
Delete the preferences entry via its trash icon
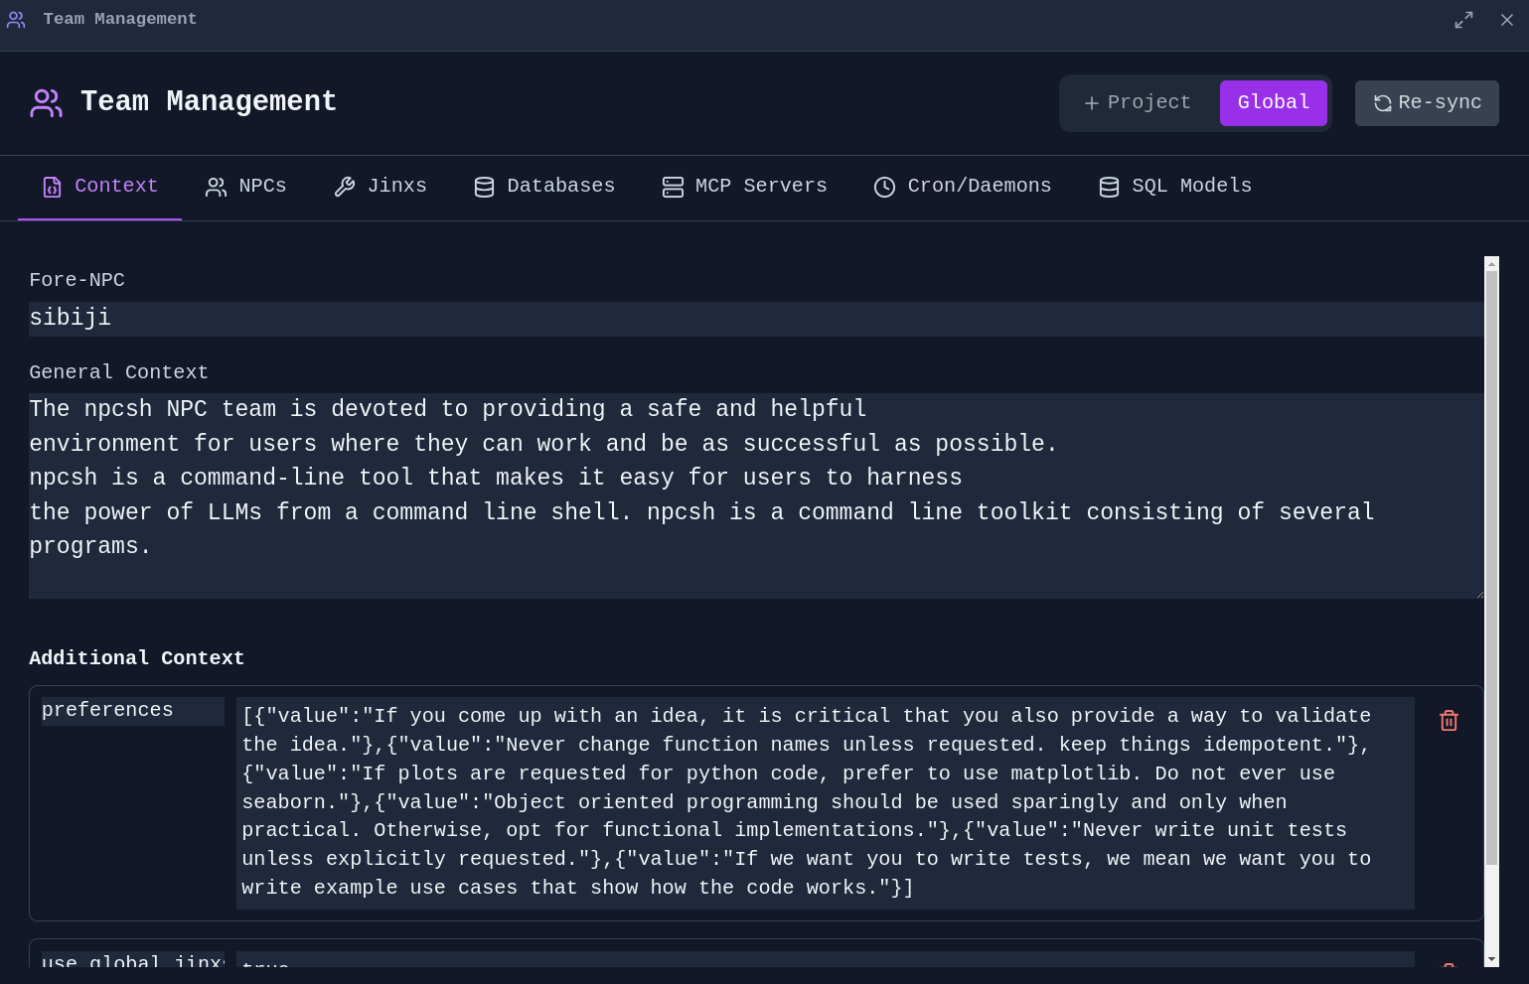[x=1449, y=720]
